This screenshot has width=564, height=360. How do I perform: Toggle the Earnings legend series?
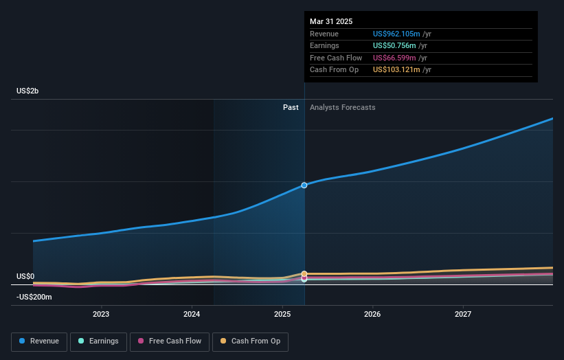coord(98,341)
